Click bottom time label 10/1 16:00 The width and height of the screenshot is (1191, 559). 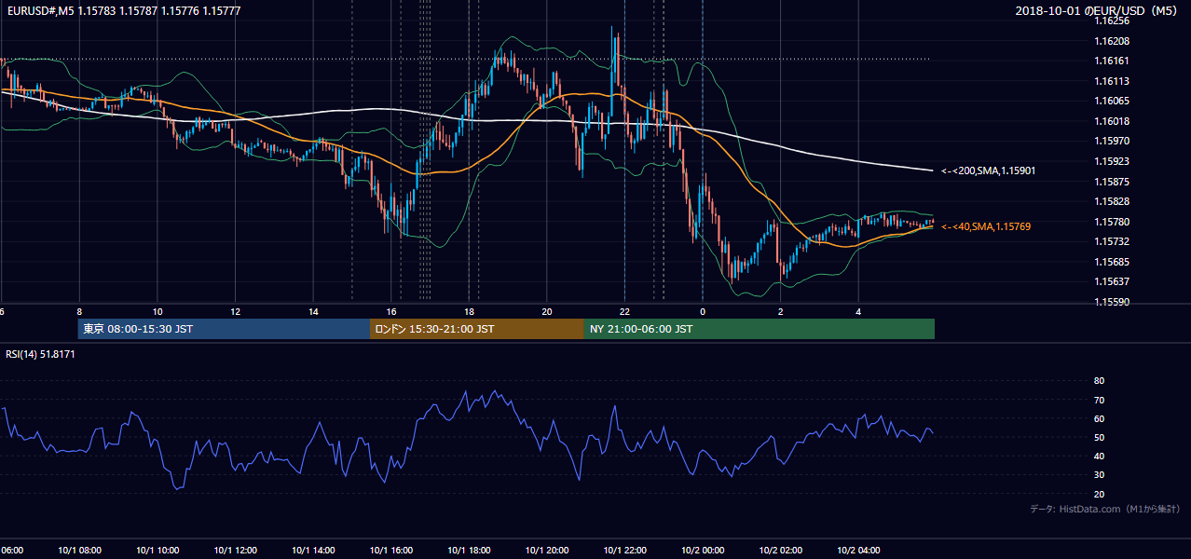[391, 551]
